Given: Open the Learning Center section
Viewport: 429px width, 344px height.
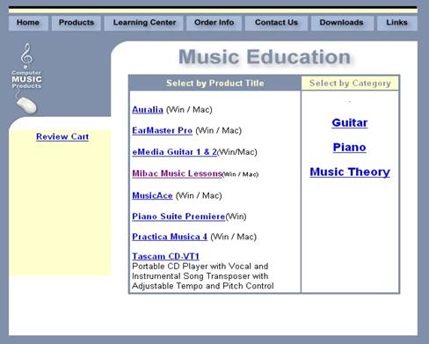Looking at the screenshot, I should pos(144,23).
